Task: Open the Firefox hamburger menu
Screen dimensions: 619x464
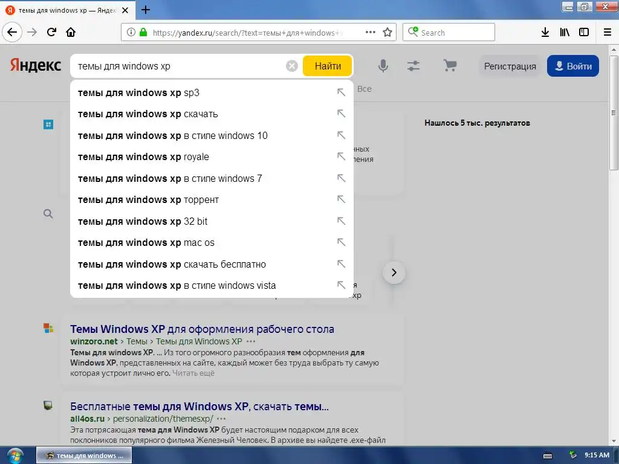Action: pos(608,32)
